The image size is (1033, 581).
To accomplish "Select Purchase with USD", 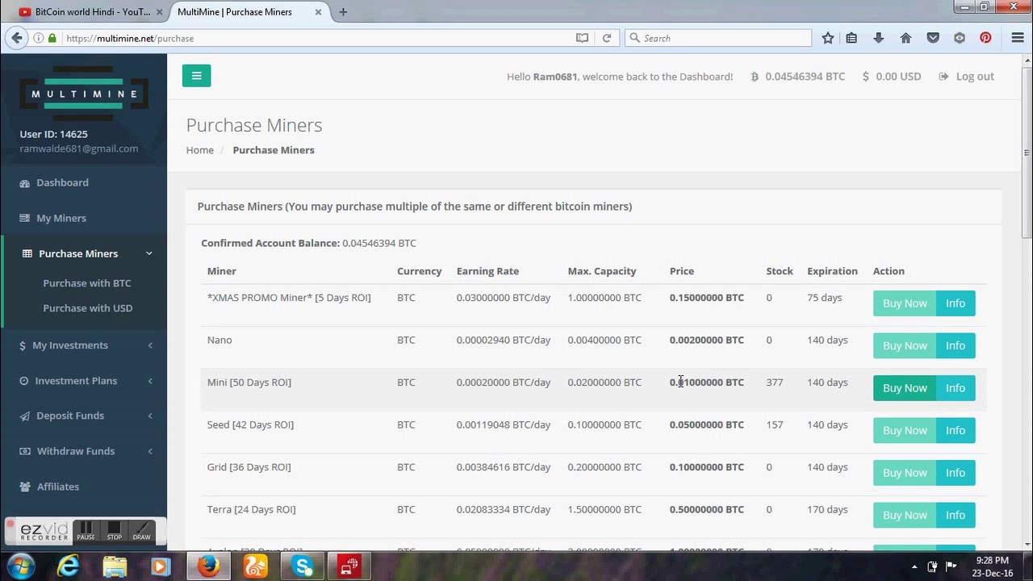I will pyautogui.click(x=88, y=308).
